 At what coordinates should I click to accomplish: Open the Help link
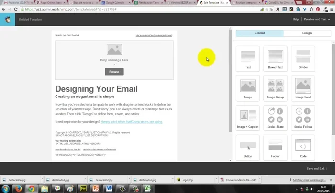click(296, 19)
